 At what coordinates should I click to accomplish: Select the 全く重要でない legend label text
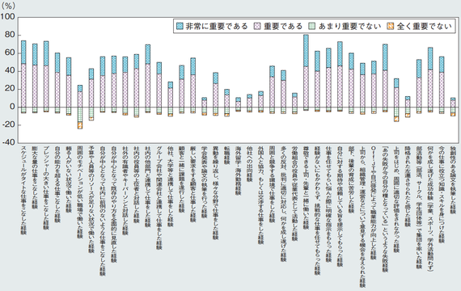(x=424, y=27)
